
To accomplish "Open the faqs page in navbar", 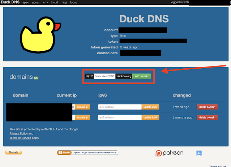I will click(64, 3).
